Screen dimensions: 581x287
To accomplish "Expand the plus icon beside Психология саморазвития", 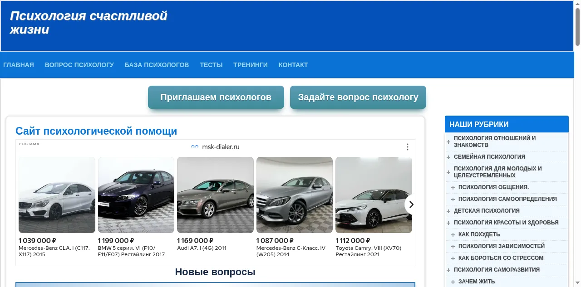I will [x=448, y=270].
